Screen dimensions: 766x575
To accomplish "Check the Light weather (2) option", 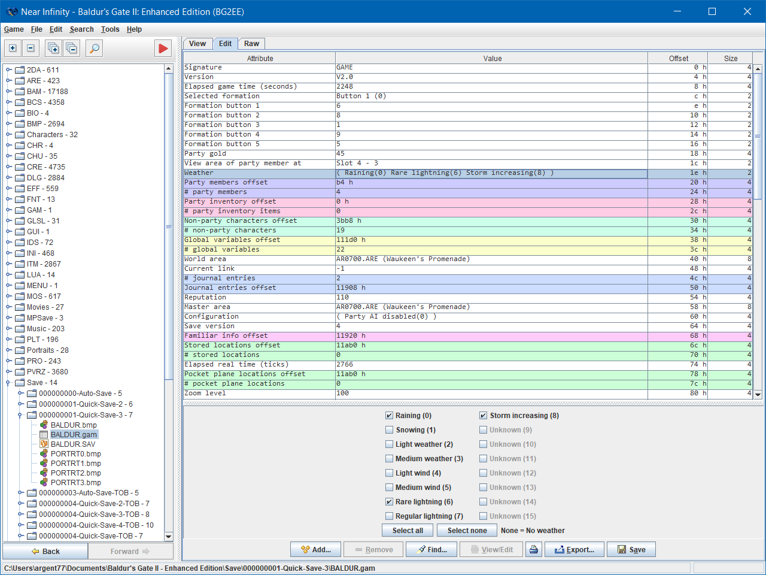I will tap(390, 444).
